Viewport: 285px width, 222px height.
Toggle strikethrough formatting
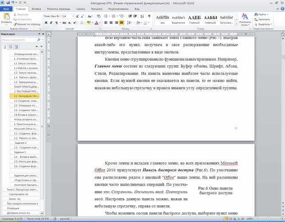point(64,23)
